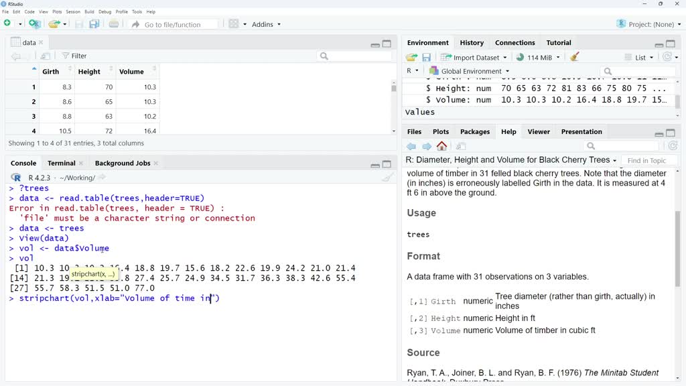
Task: Click the view working directory arrow icon
Action: 102,177
